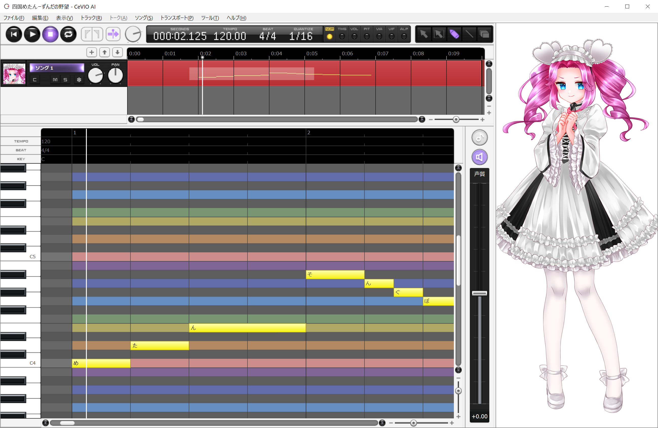Viewport: 658px width, 428px height.
Task: Click the rewind-to-start transport button
Action: (x=13, y=34)
